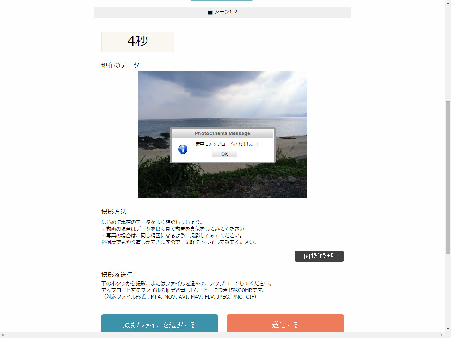Click the 4秒 duration box
Screen dimensions: 451x338
coord(137,42)
